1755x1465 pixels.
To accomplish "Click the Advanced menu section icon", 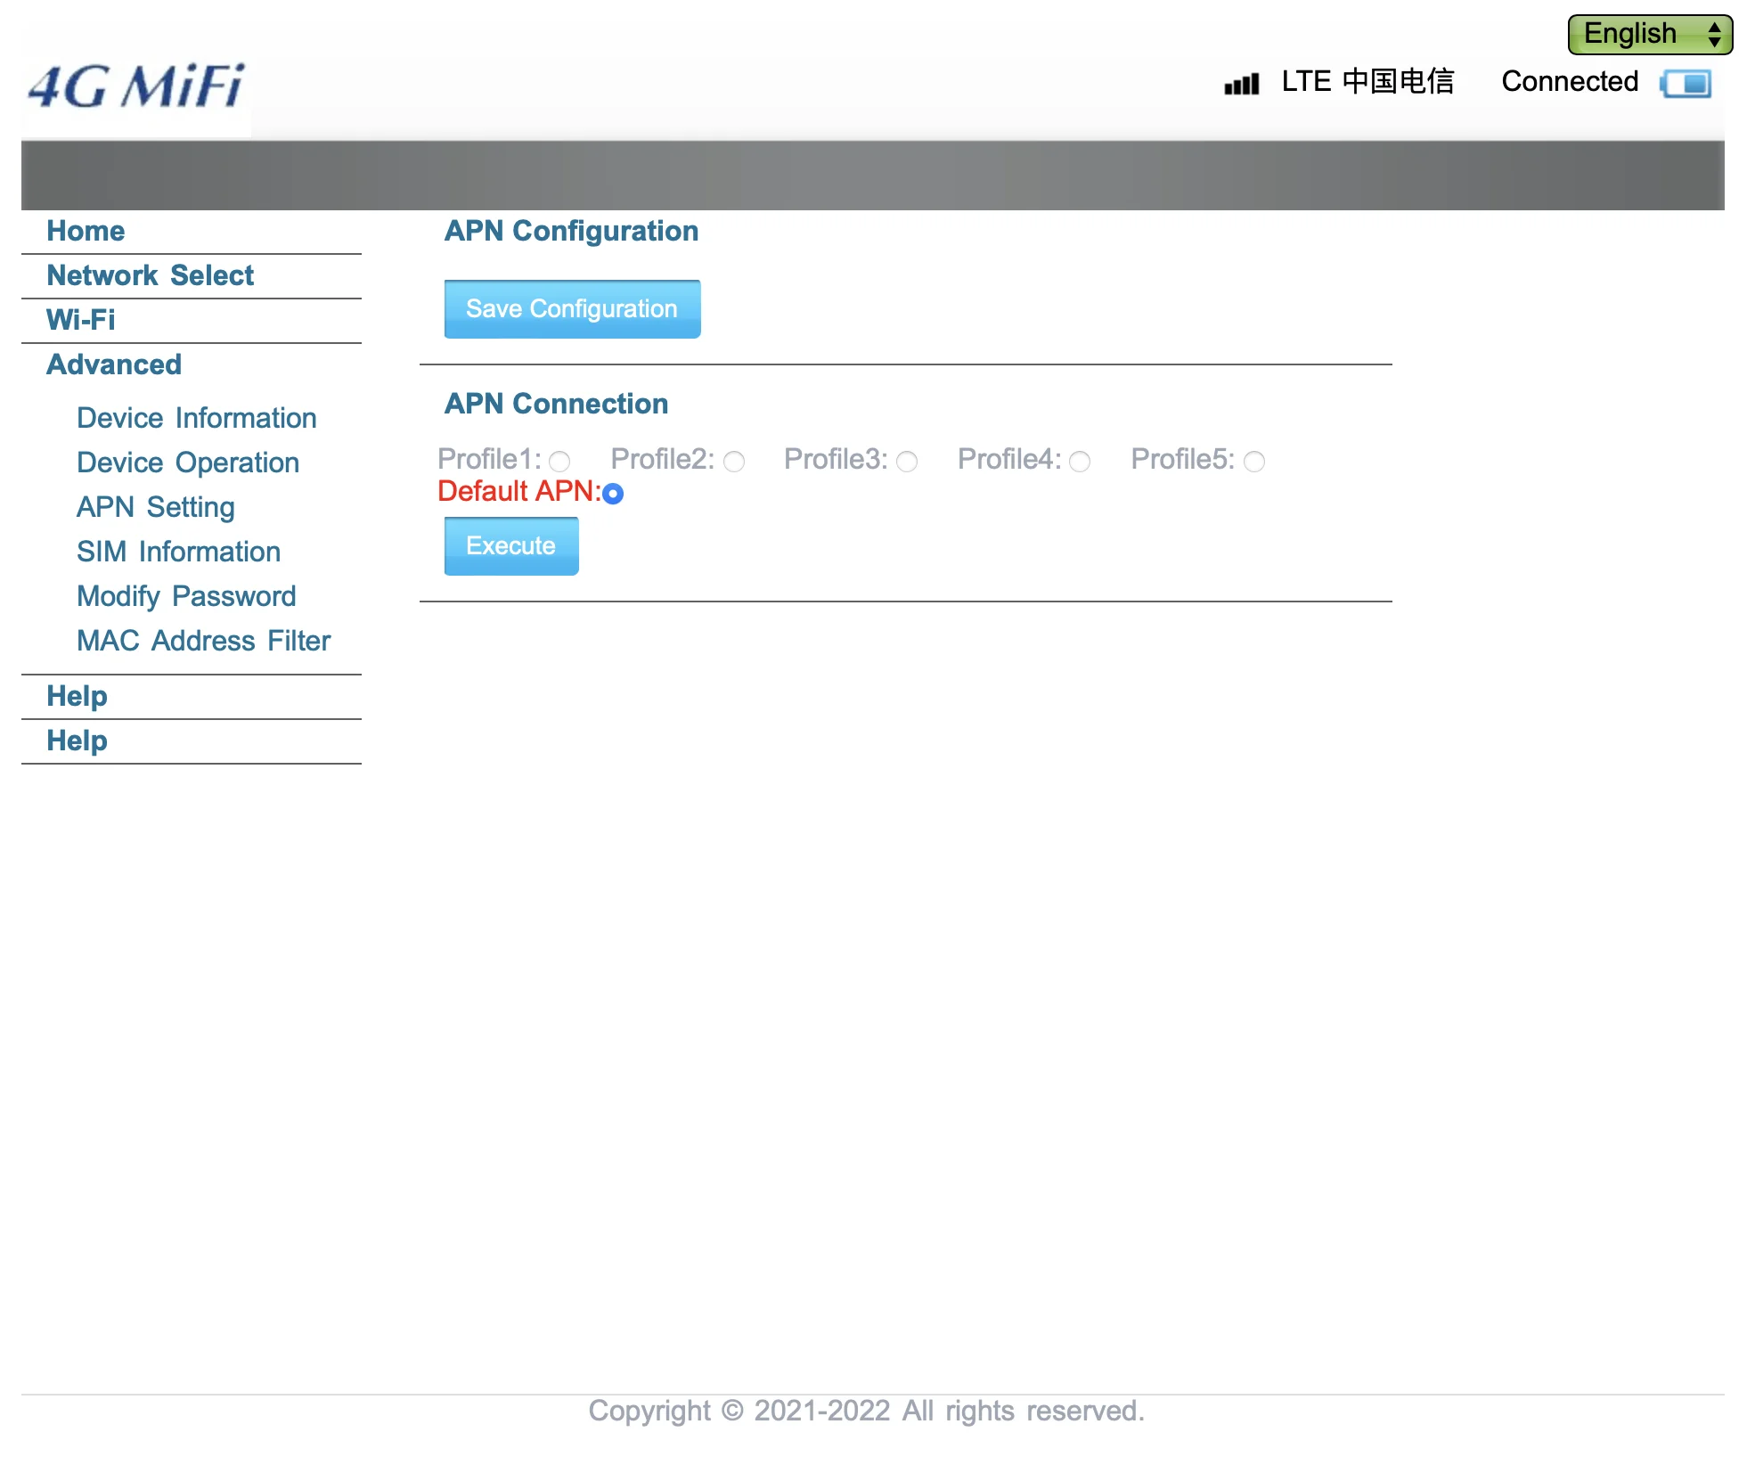I will click(114, 364).
